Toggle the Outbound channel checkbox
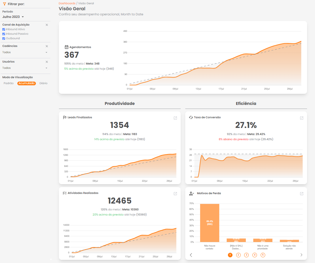 tap(4, 38)
